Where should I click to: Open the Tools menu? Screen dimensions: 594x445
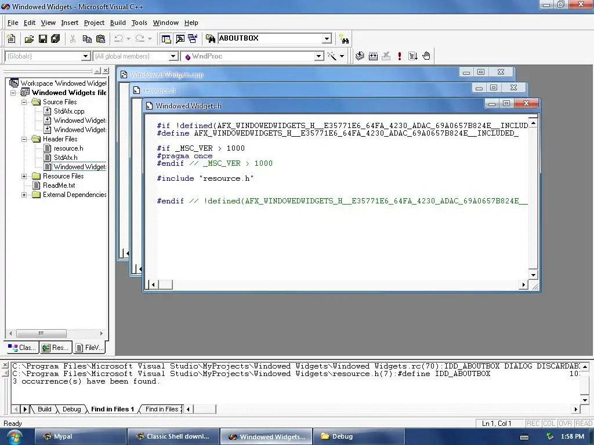click(x=139, y=23)
